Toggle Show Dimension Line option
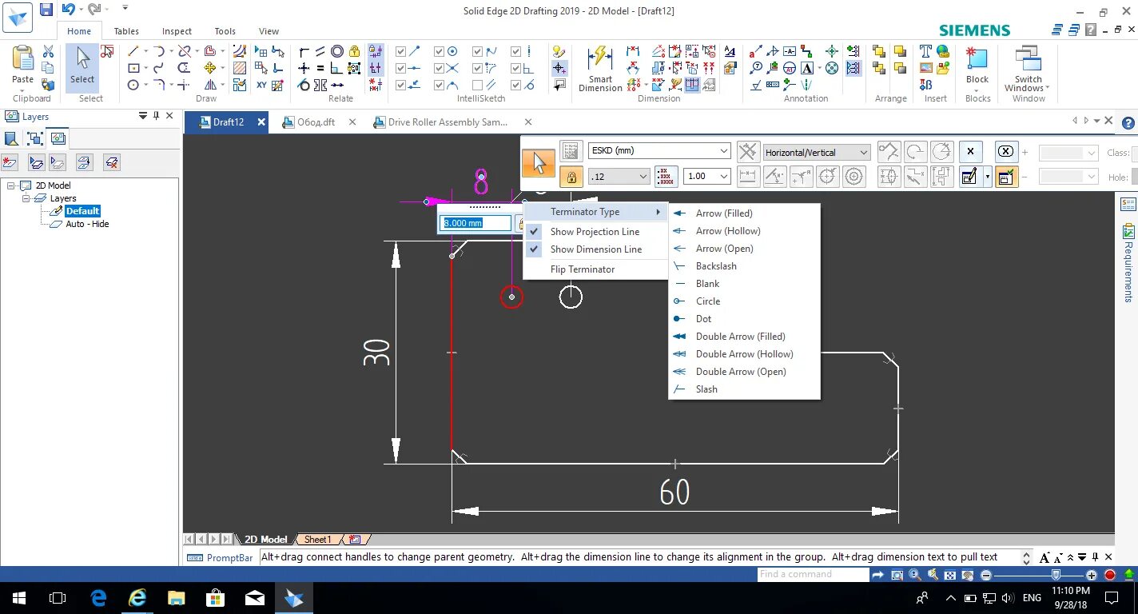This screenshot has width=1138, height=614. 595,249
